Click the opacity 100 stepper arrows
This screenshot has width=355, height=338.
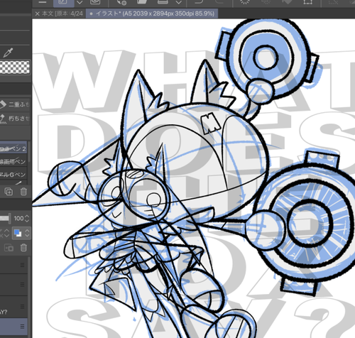27,218
